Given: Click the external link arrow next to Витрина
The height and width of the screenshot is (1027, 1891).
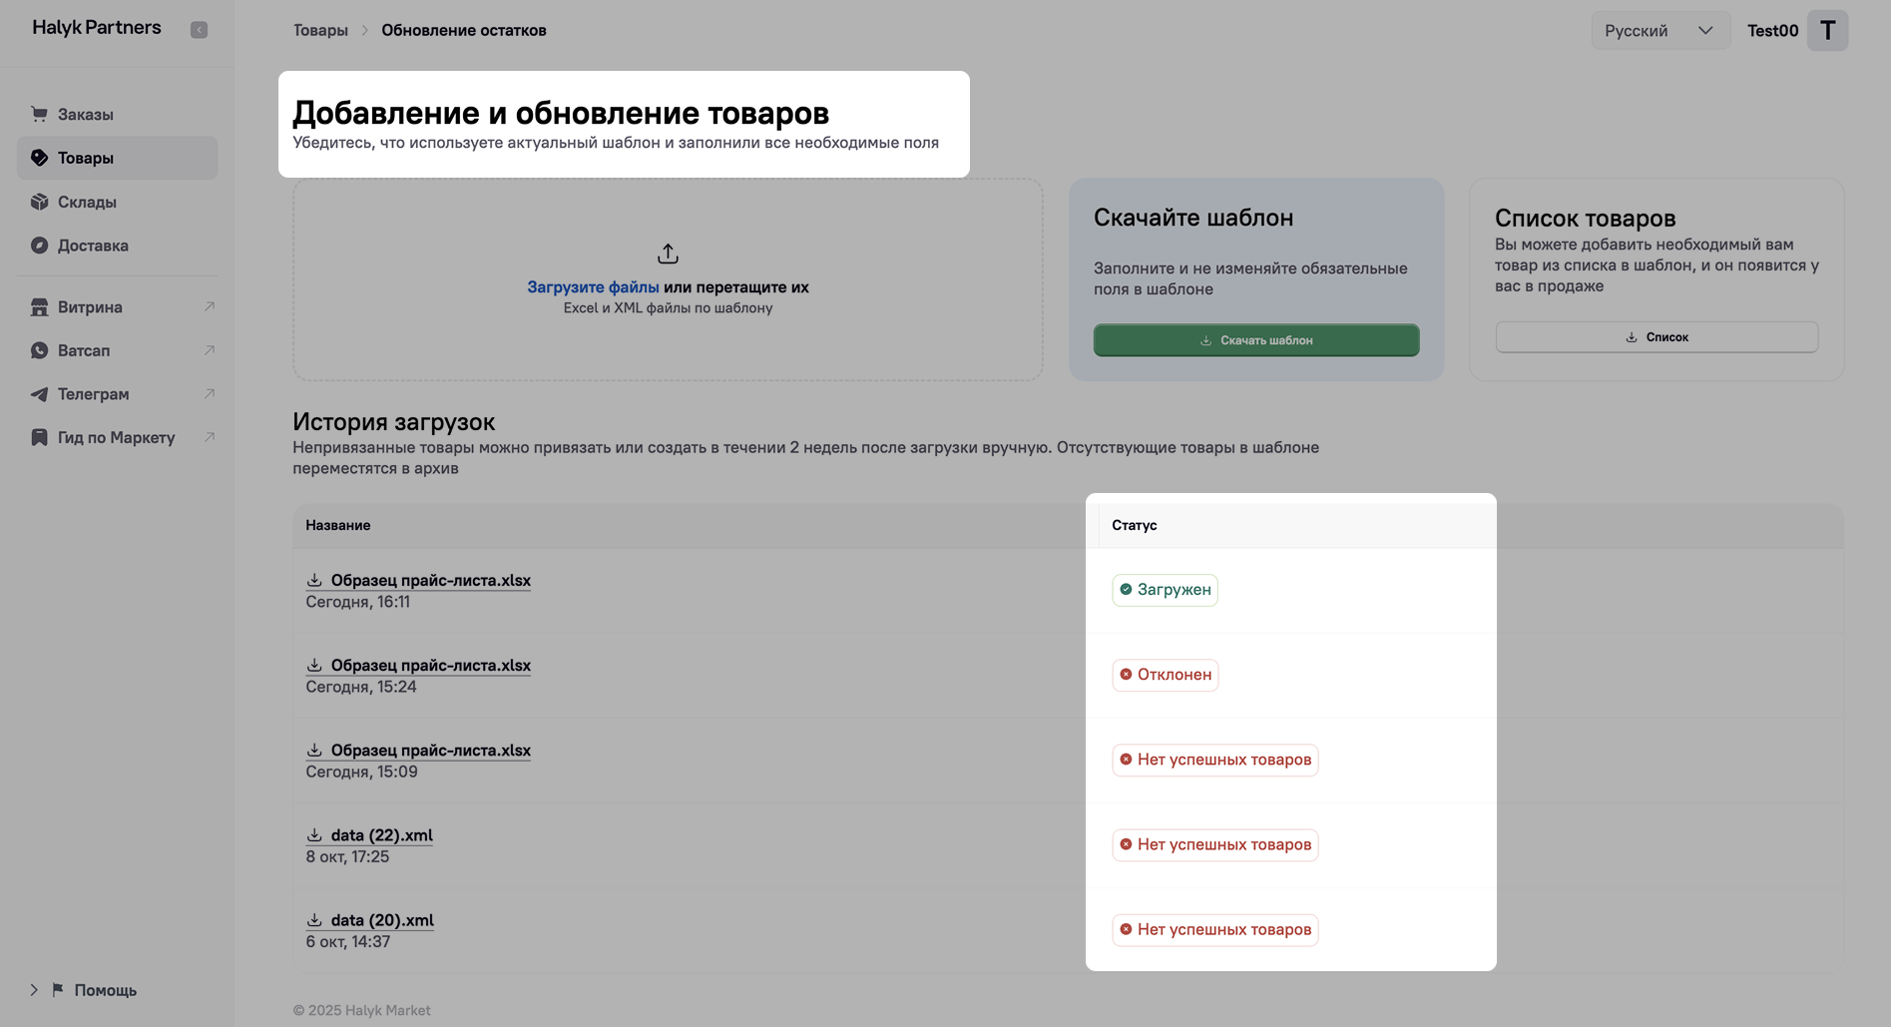Looking at the screenshot, I should coord(210,306).
